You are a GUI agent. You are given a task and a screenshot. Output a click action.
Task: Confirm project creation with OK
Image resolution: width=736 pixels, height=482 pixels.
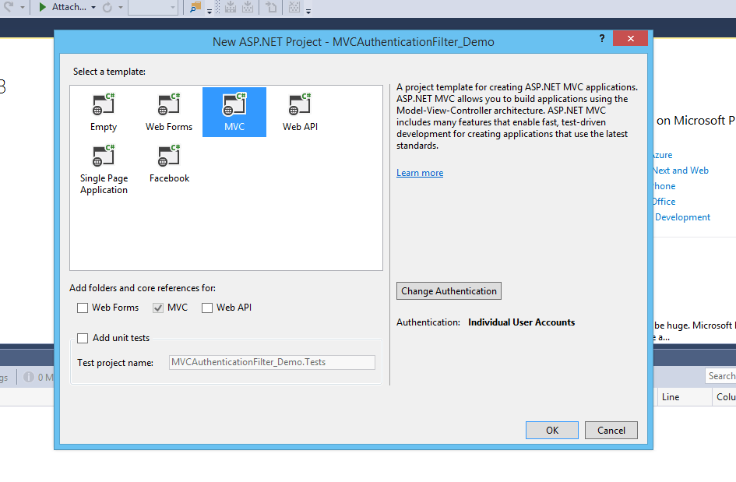coord(551,430)
